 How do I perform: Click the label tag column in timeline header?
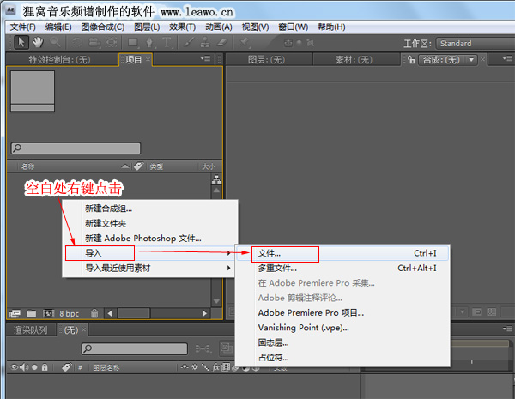[66, 367]
